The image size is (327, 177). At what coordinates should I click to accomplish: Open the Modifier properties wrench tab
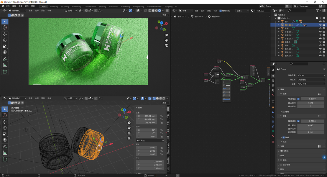[273, 112]
